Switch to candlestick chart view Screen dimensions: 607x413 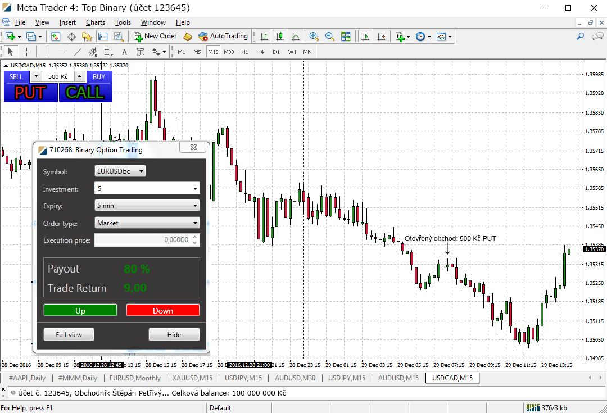[x=279, y=37]
